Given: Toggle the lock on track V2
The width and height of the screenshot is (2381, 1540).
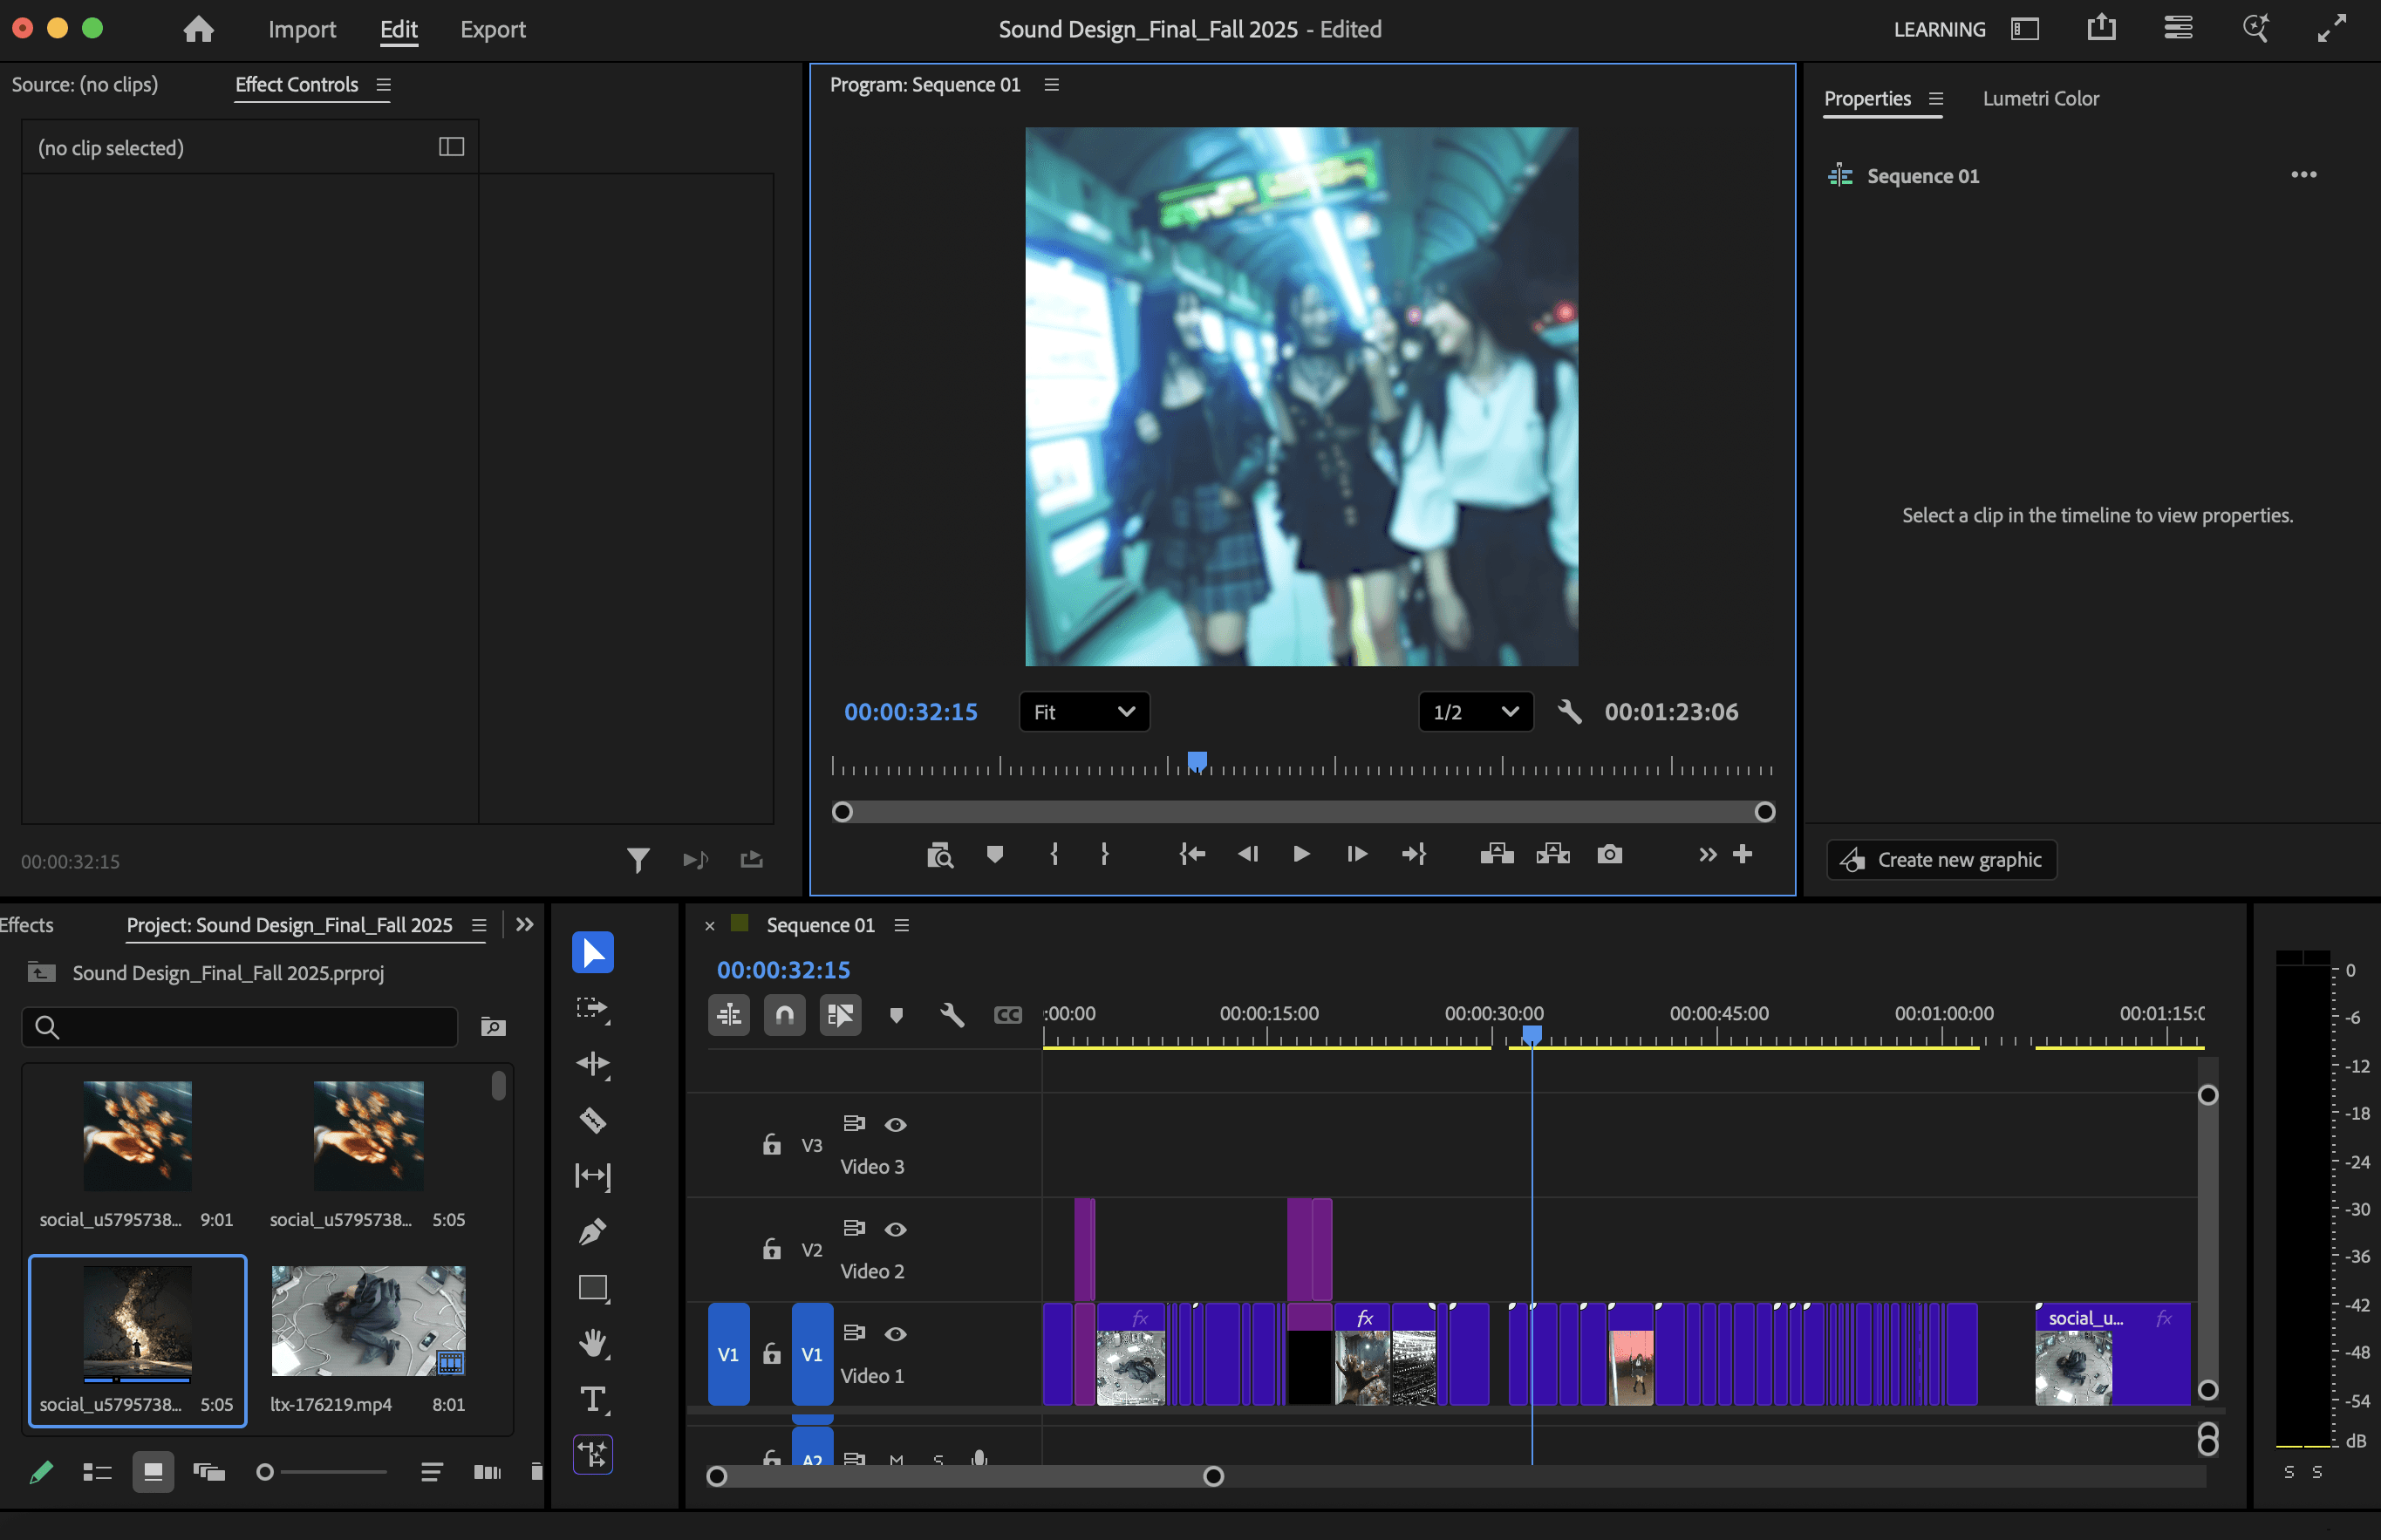Looking at the screenshot, I should (771, 1248).
